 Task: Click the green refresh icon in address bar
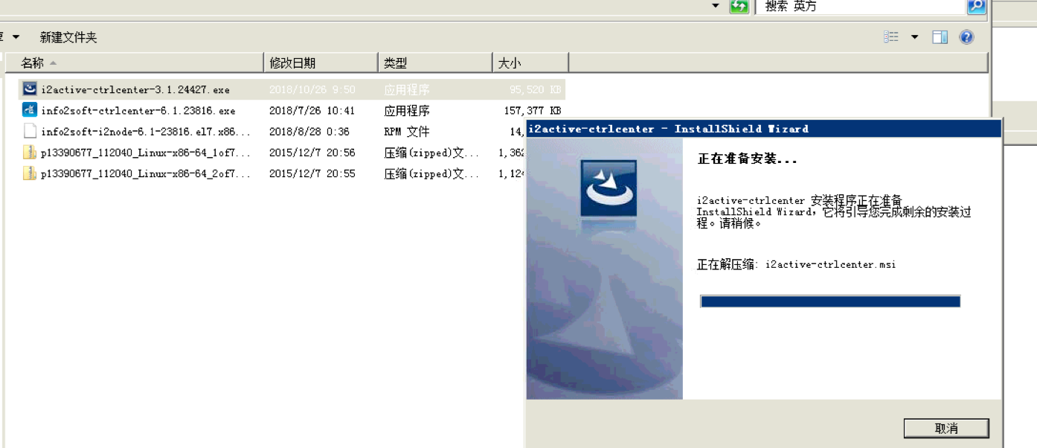pyautogui.click(x=739, y=6)
